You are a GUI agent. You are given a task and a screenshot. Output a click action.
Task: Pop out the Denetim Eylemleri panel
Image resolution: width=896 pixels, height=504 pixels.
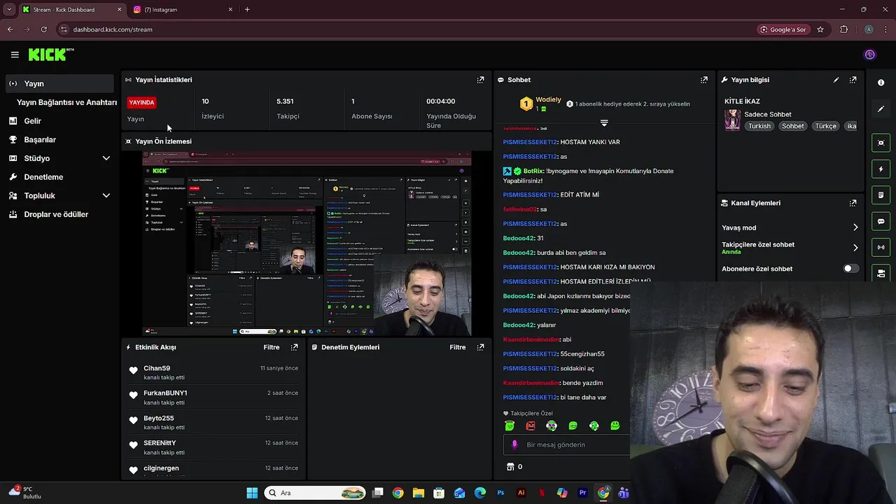(480, 347)
